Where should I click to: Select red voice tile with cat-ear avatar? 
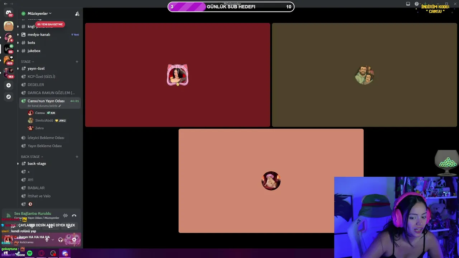pyautogui.click(x=178, y=75)
